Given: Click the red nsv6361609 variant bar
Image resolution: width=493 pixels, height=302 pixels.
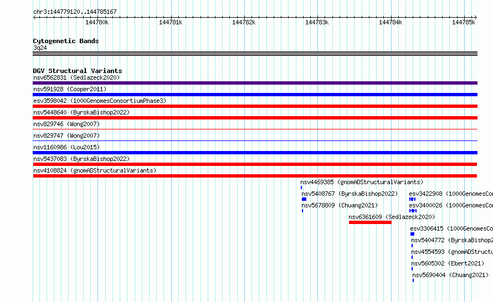Looking at the screenshot, I should (x=370, y=222).
